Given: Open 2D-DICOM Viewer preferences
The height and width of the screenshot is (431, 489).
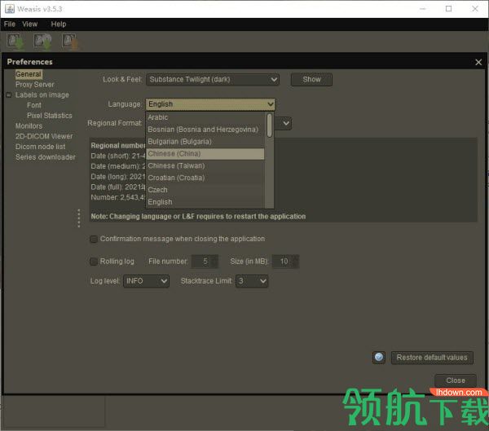Looking at the screenshot, I should coord(44,136).
